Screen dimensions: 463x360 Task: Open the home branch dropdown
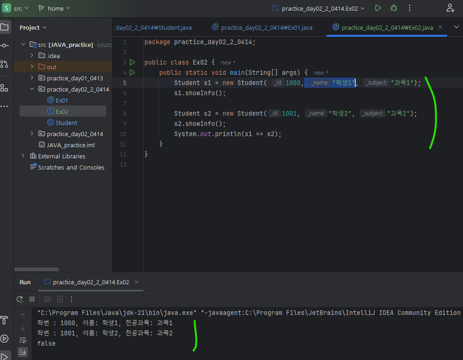pyautogui.click(x=55, y=8)
